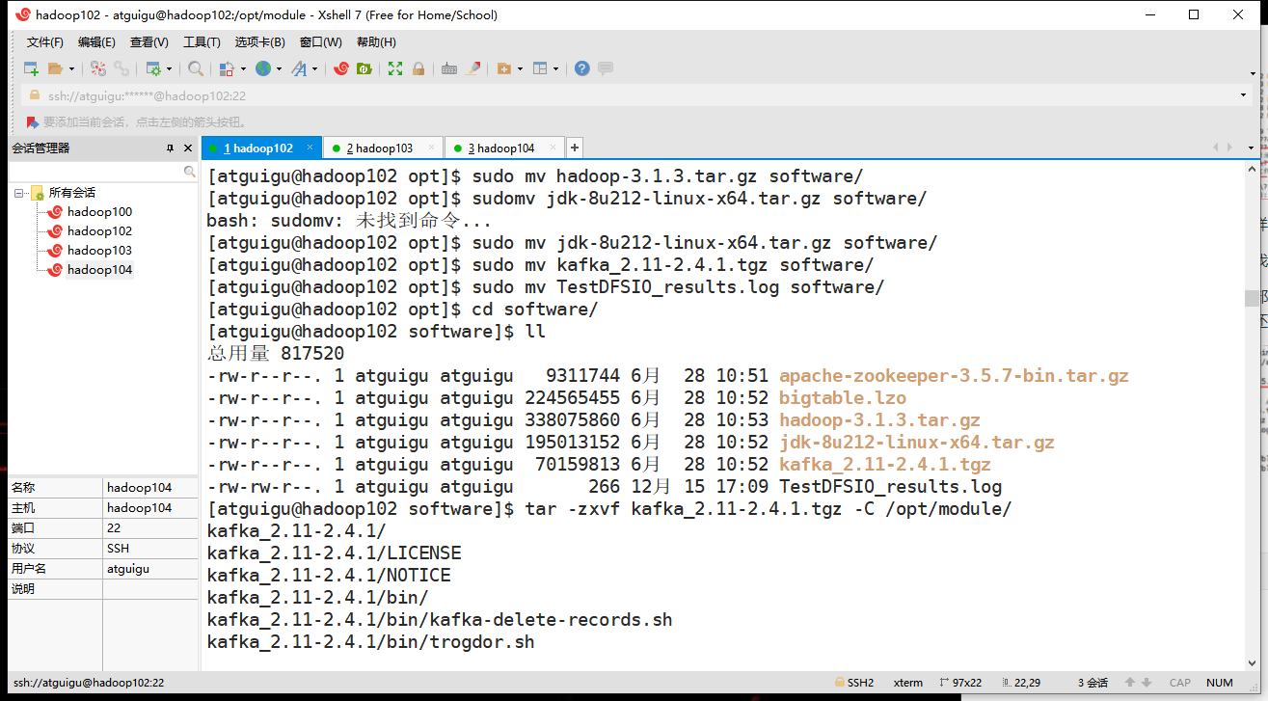Expand the Encoding globe dropdown arrow
1268x701 pixels.
coord(279,69)
